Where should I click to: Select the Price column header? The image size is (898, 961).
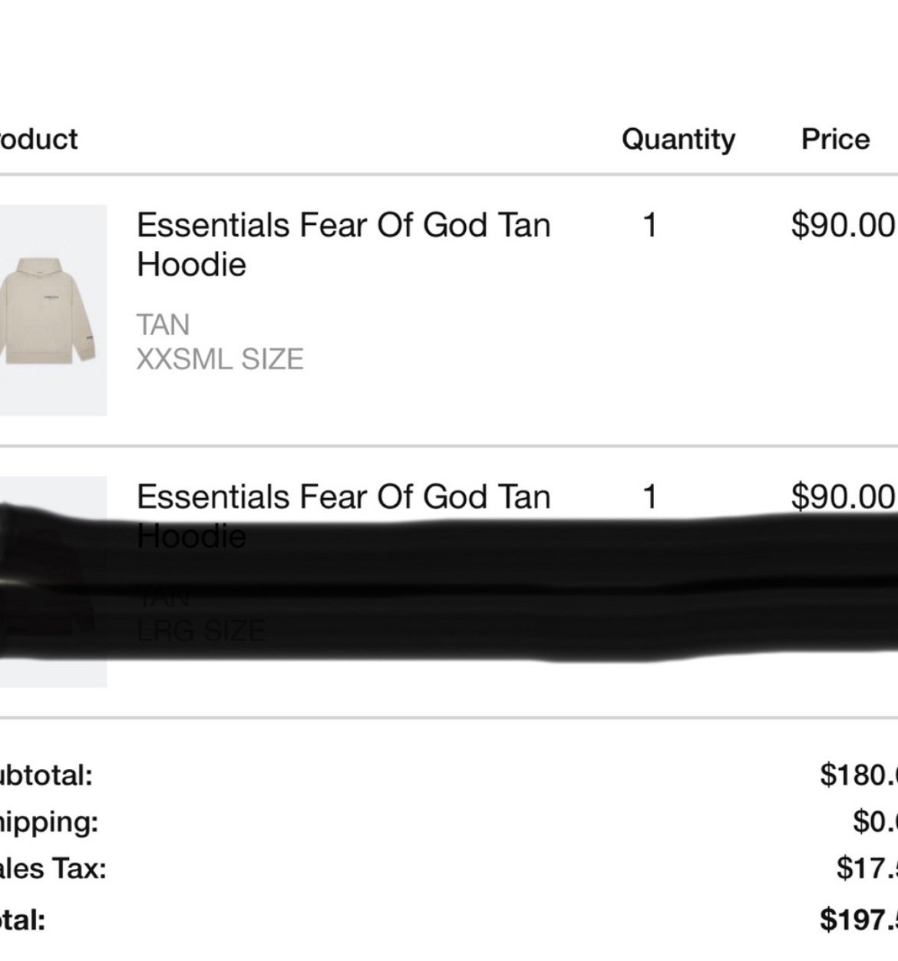(x=836, y=139)
